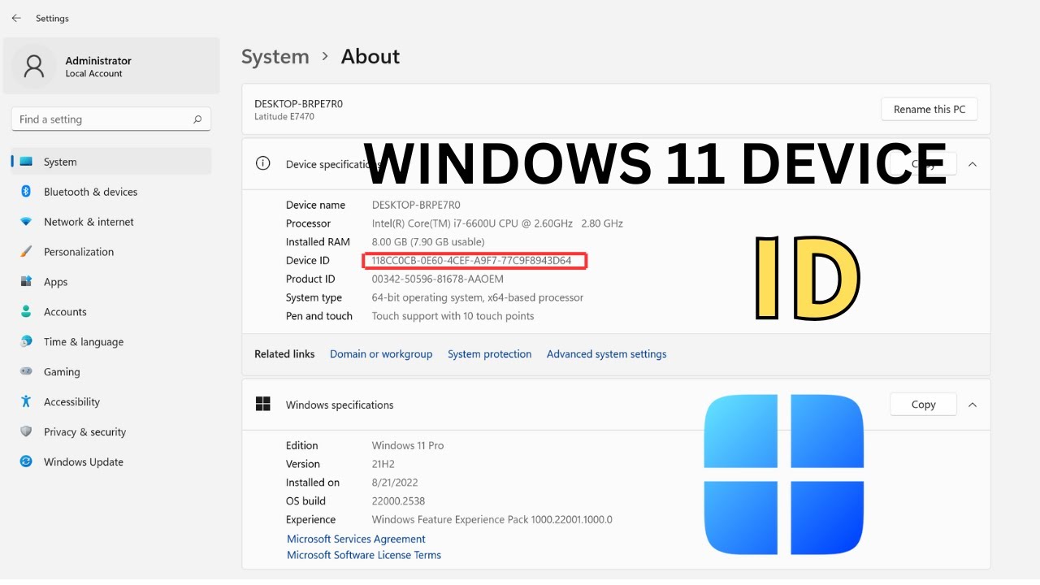Screen dimensions: 1040x585
Task: Click the Accounts person icon
Action: point(26,312)
